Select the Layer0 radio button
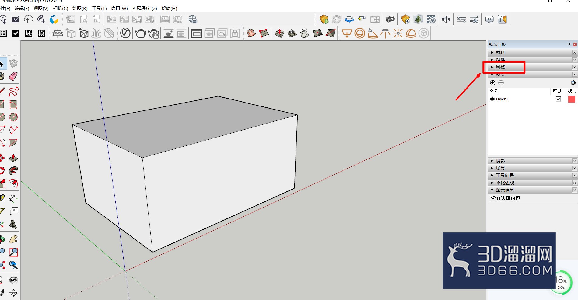 tap(492, 99)
